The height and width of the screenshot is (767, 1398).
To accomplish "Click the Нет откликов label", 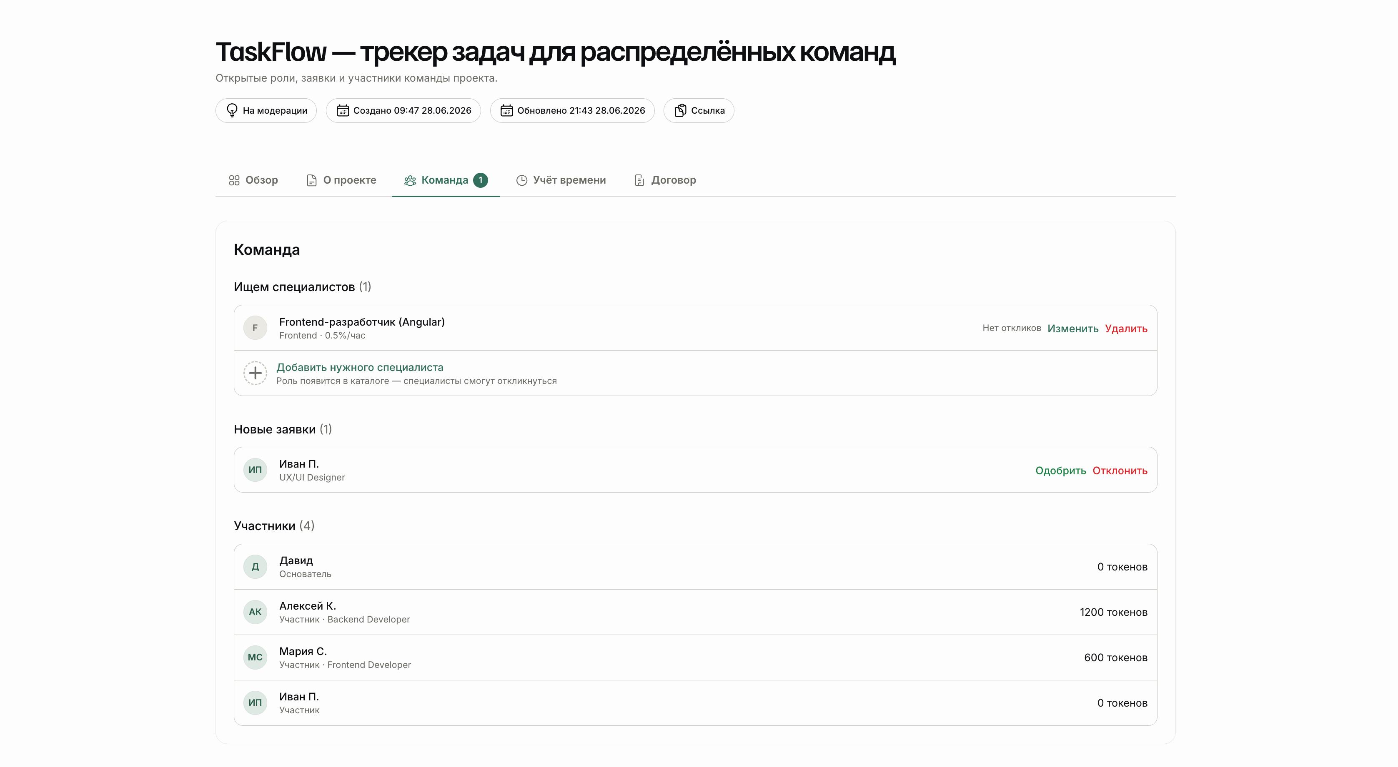I will (x=1012, y=328).
